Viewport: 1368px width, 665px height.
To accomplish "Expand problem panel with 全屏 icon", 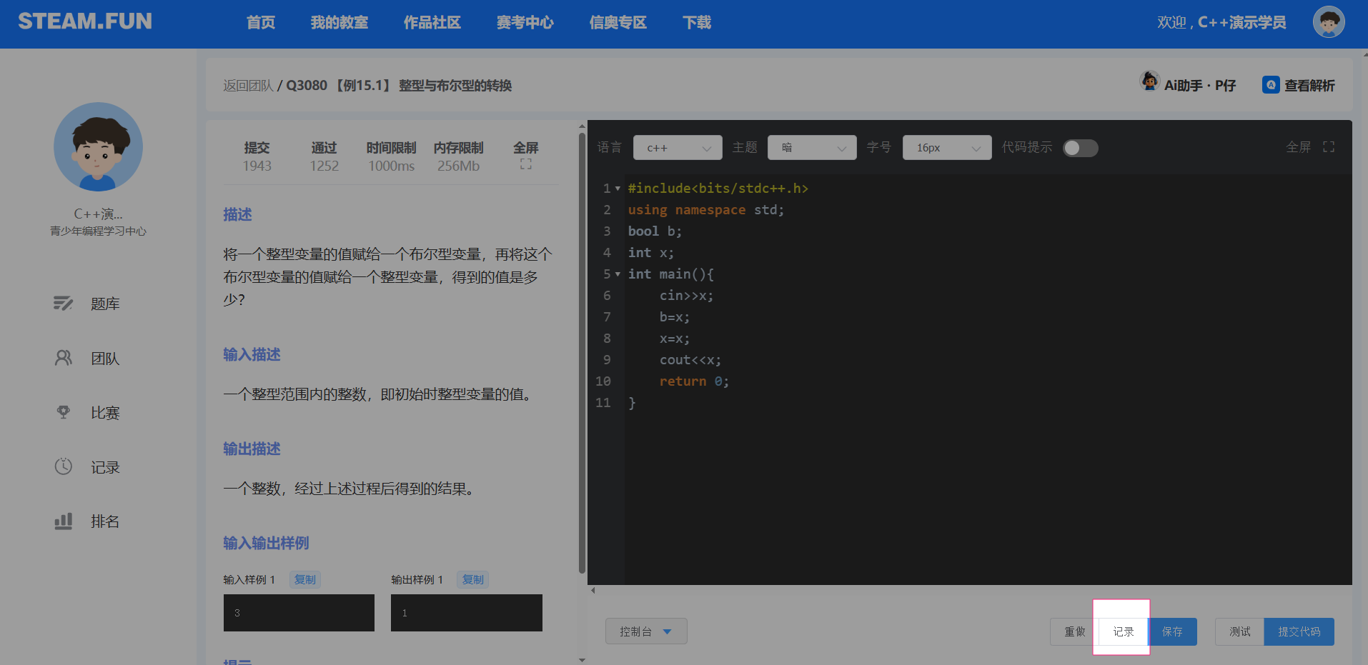I will pos(525,164).
